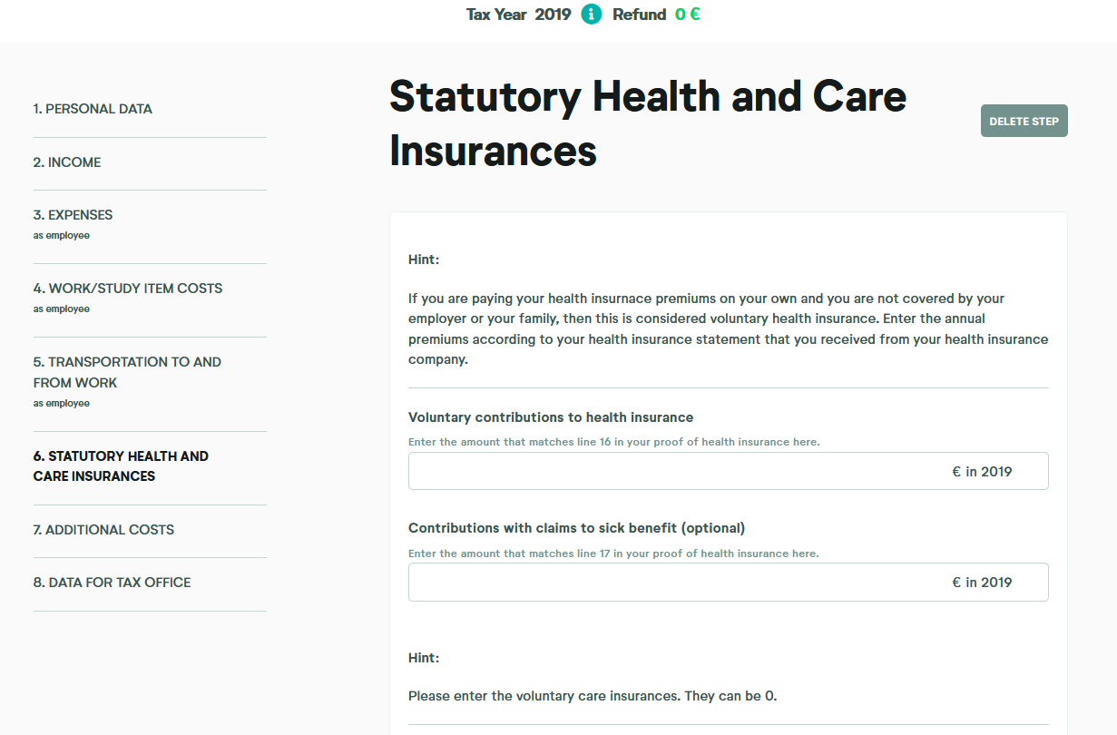The width and height of the screenshot is (1117, 735).
Task: Click the sick benefit contributions input field
Action: click(676, 583)
